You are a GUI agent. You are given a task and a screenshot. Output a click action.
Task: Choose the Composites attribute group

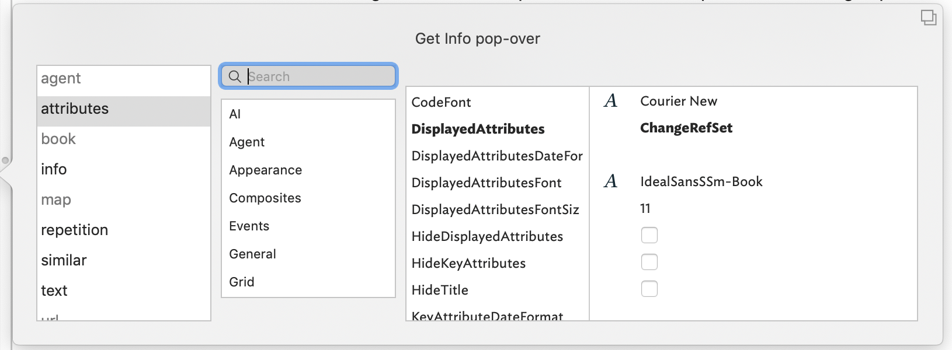(x=308, y=198)
